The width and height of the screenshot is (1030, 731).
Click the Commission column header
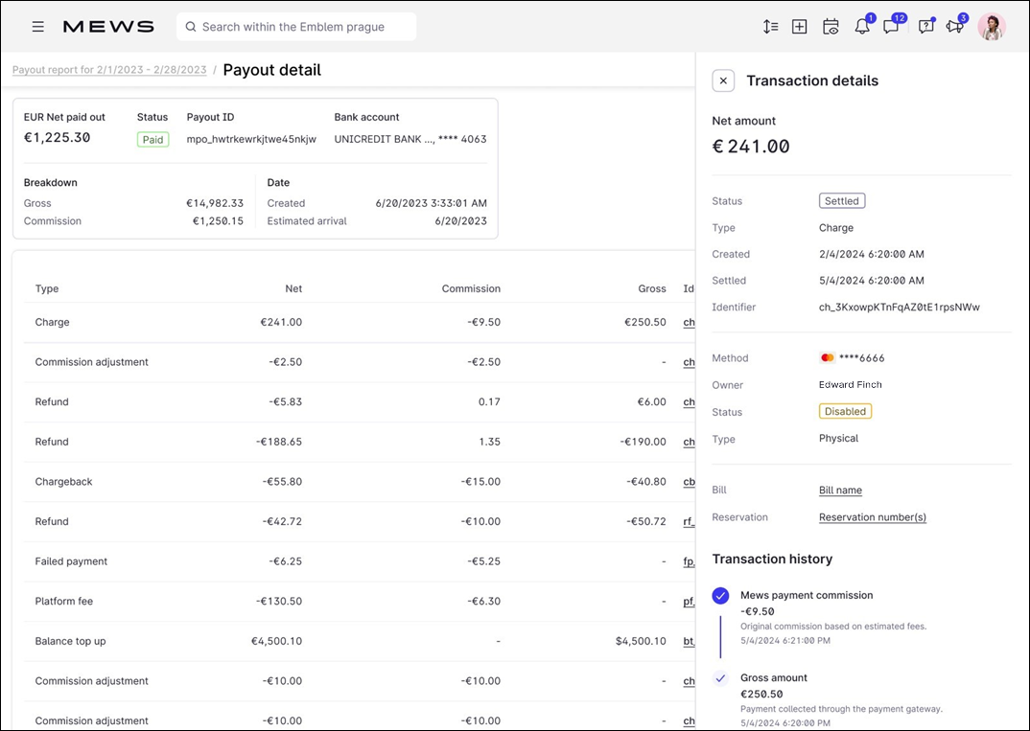tap(471, 288)
